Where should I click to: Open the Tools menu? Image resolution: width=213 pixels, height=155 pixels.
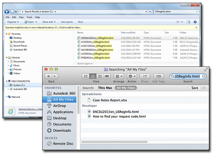pos(29,17)
